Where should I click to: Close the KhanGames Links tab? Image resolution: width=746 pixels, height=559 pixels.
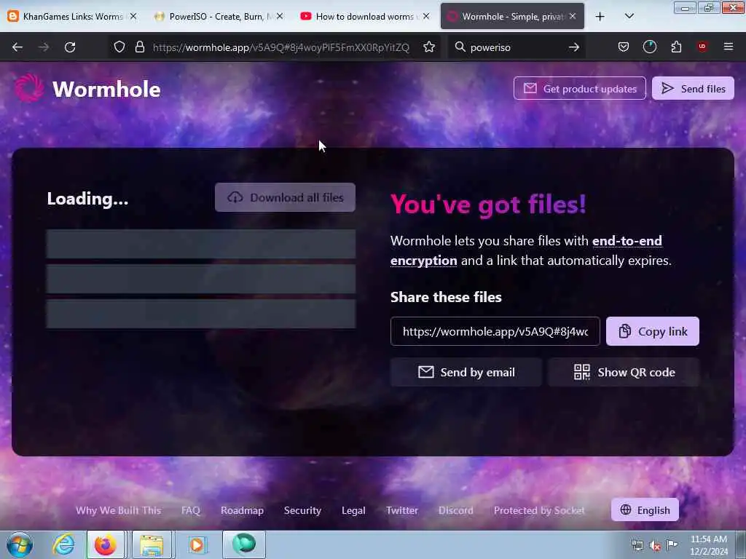(x=133, y=16)
